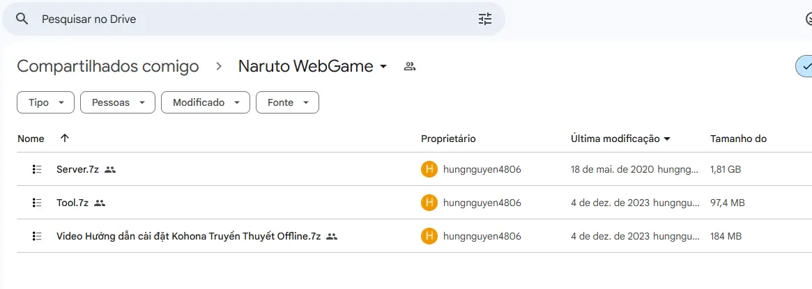This screenshot has height=289, width=812.
Task: Click owner hungnguyen4806 in Server.7z row
Action: click(482, 169)
